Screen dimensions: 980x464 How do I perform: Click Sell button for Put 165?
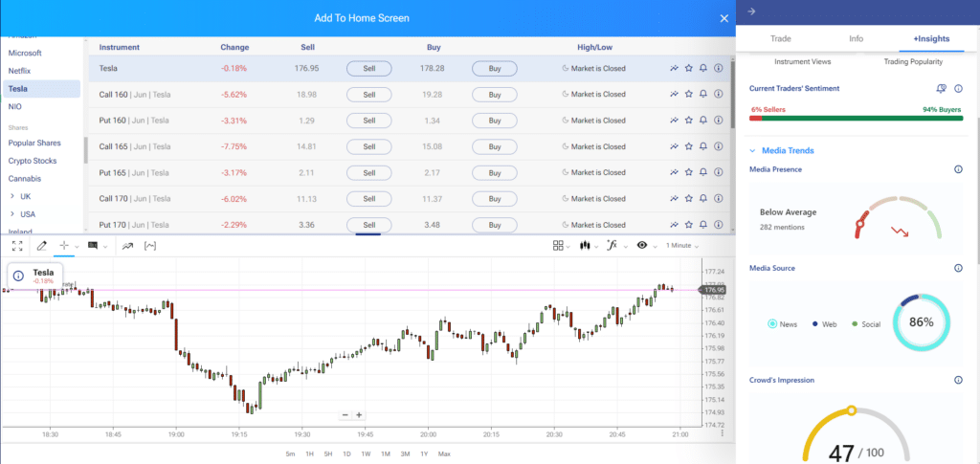point(369,173)
